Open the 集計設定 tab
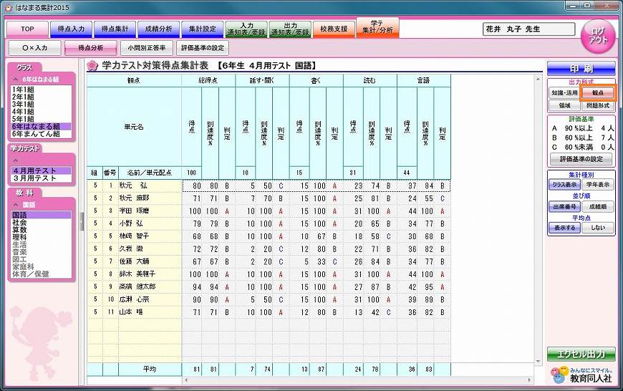The height and width of the screenshot is (391, 623). click(x=202, y=29)
